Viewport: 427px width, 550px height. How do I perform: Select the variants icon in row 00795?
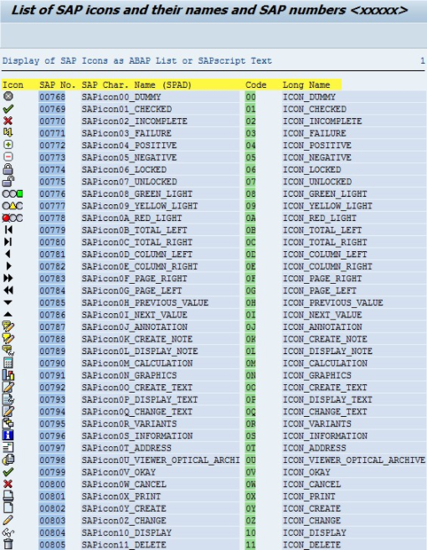click(x=8, y=424)
